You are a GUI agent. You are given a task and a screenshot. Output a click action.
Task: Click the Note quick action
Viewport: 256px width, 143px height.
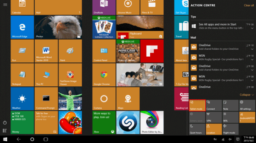pyautogui.click(x=231, y=105)
